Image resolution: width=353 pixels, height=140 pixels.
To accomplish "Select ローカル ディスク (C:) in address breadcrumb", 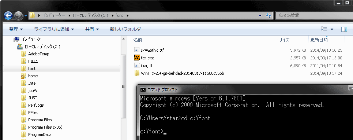I will [x=90, y=15].
